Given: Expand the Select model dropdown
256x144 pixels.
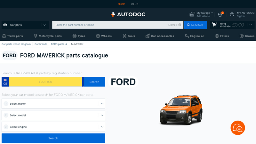Looking at the screenshot, I should pos(102,115).
